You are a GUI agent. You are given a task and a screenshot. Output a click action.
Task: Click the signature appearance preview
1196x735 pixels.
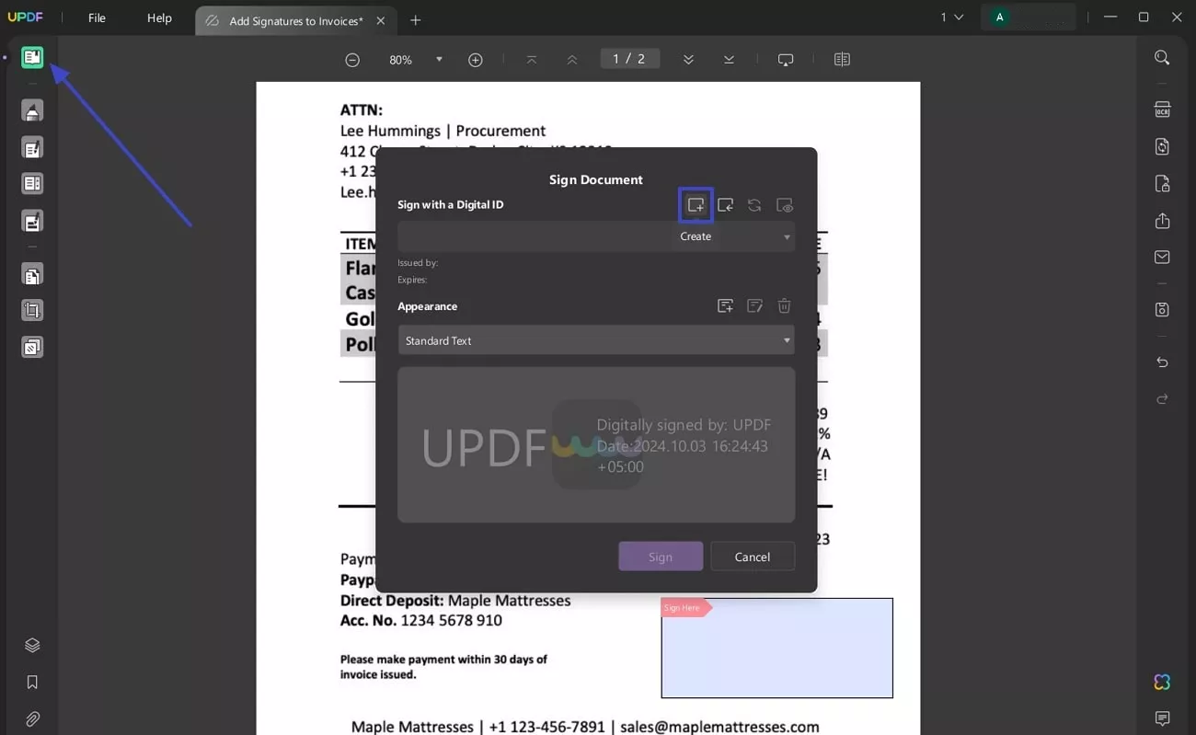coord(596,444)
